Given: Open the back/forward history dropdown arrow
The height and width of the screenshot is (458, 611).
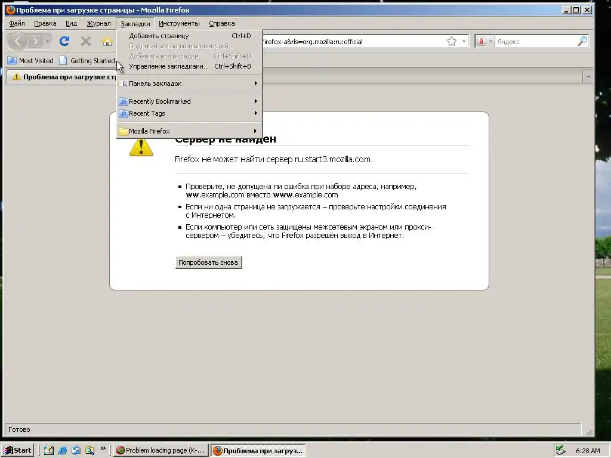Looking at the screenshot, I should coord(47,41).
